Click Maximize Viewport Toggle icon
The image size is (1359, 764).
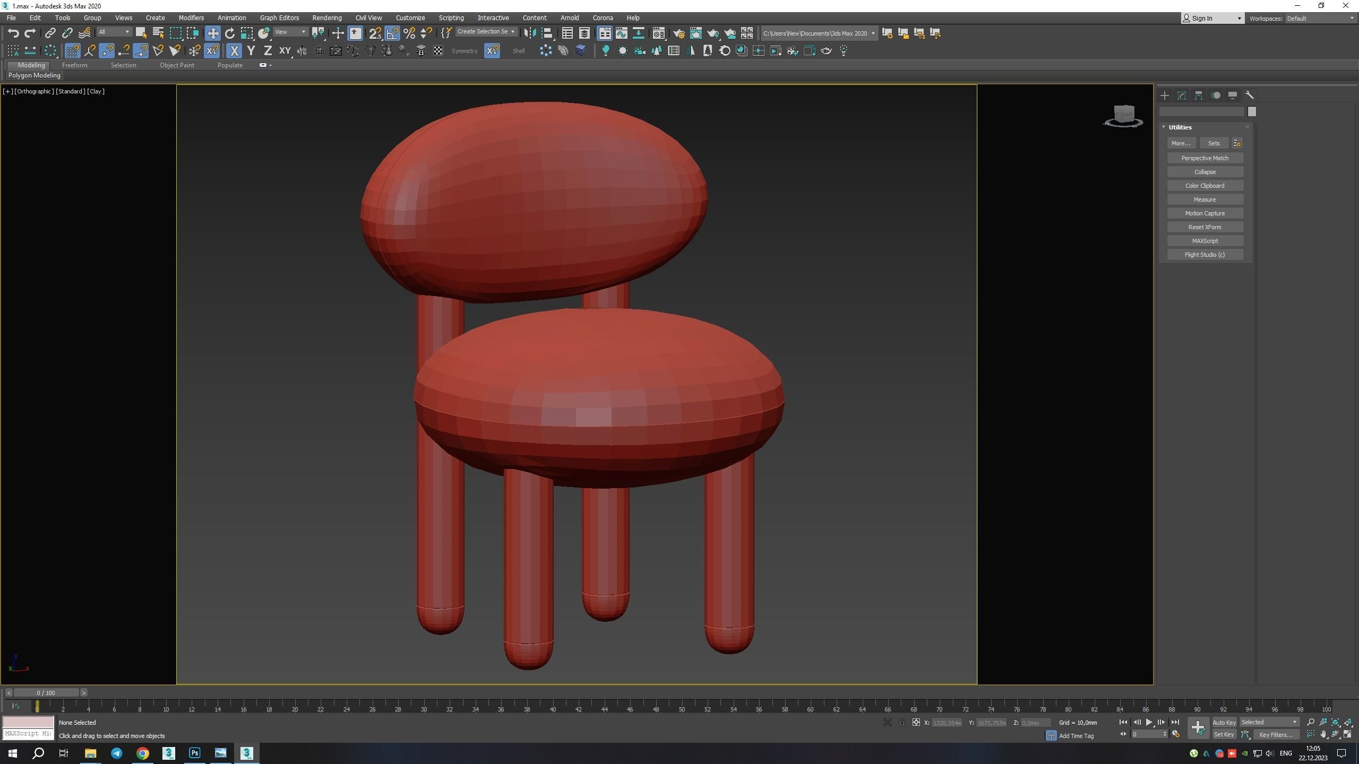[x=1347, y=734]
